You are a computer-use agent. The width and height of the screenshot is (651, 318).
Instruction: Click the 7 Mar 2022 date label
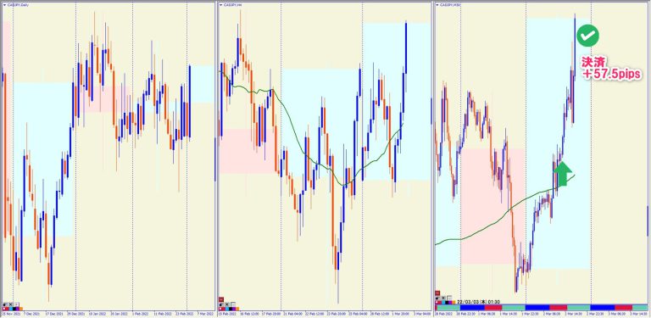[206, 314]
